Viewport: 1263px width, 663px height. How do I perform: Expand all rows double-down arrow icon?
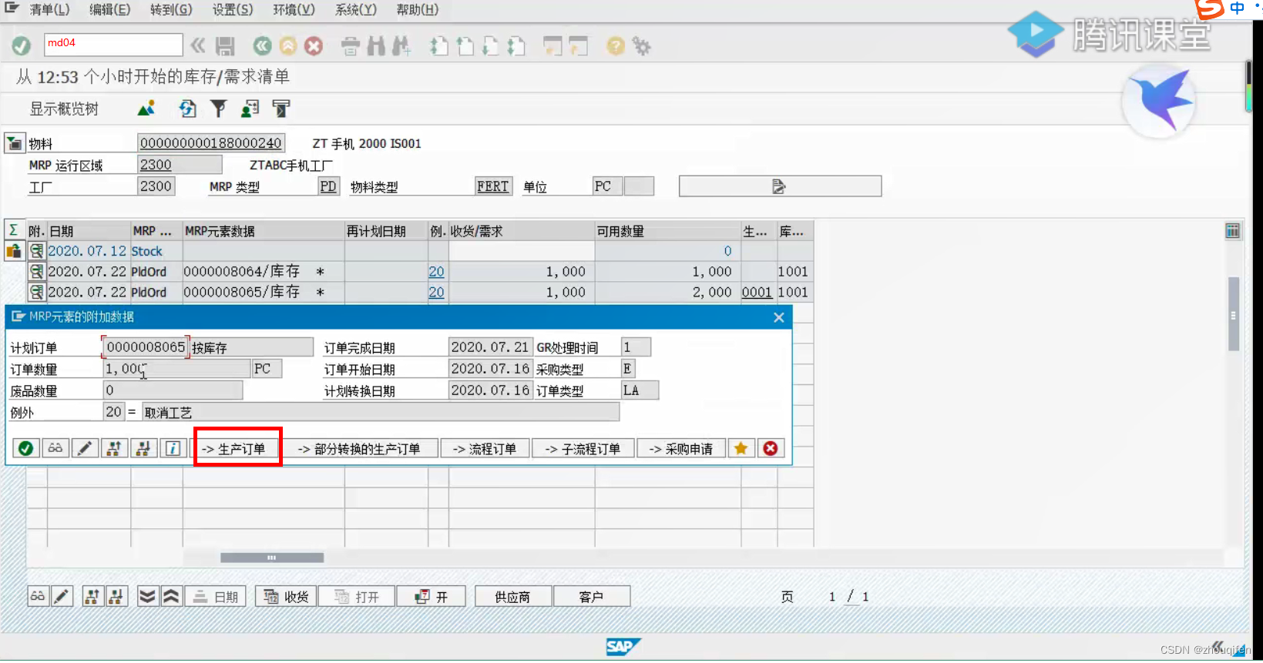[147, 596]
